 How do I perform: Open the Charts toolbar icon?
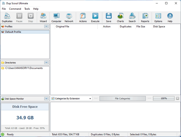click(120, 18)
